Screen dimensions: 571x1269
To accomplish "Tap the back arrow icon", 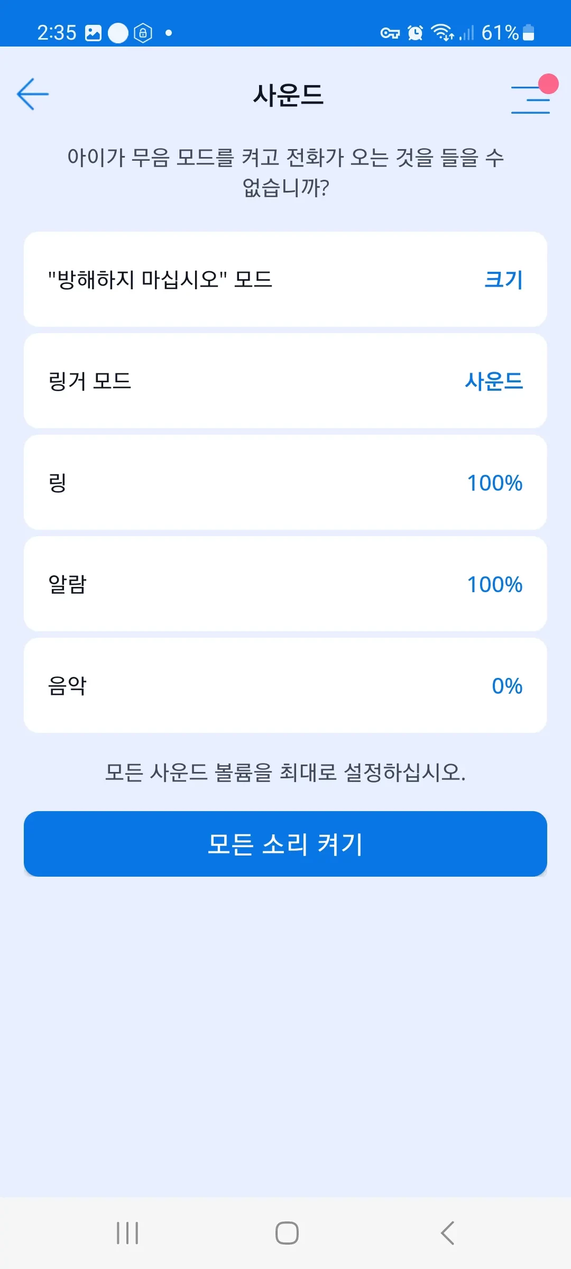I will [x=33, y=95].
